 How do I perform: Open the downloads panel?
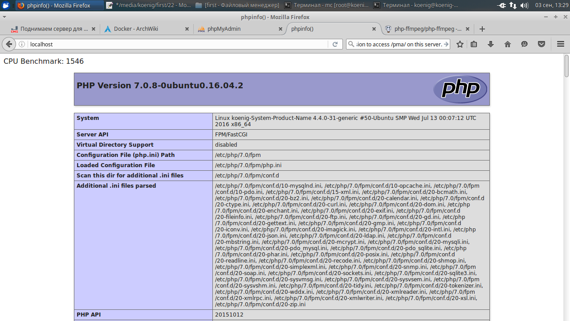(x=491, y=44)
